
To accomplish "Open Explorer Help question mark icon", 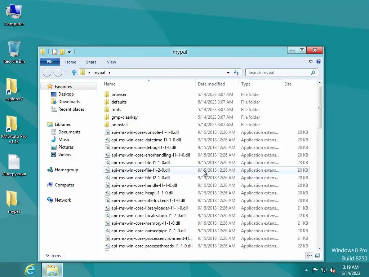I will (319, 61).
